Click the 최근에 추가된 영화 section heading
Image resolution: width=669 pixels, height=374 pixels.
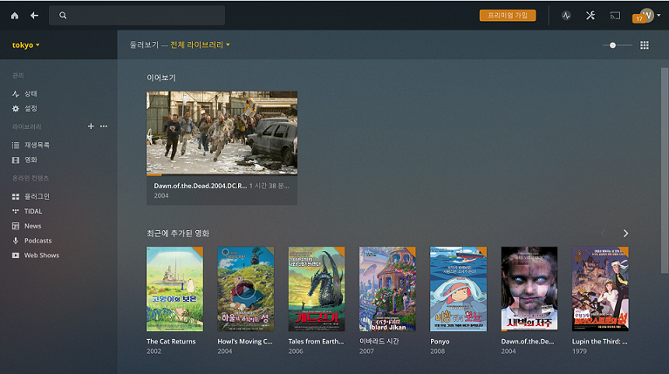click(x=178, y=234)
